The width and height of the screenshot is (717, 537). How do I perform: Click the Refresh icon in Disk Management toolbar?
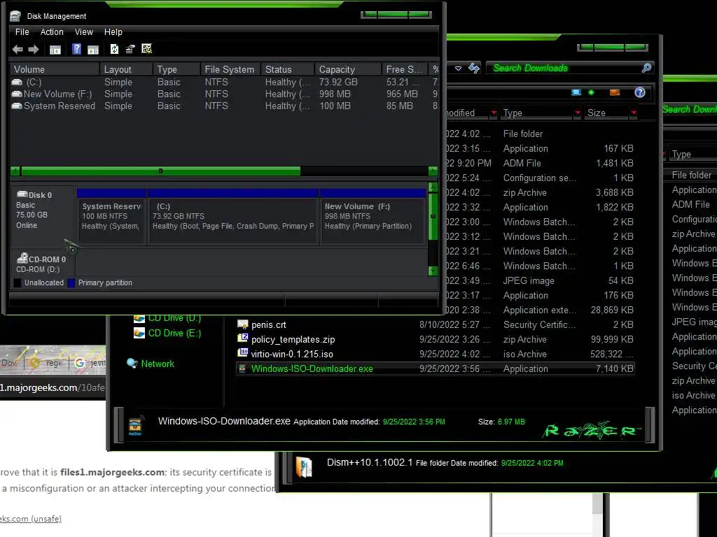(x=114, y=49)
